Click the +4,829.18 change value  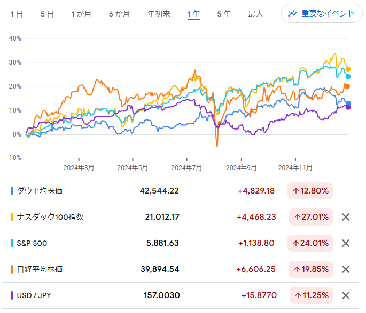256,191
